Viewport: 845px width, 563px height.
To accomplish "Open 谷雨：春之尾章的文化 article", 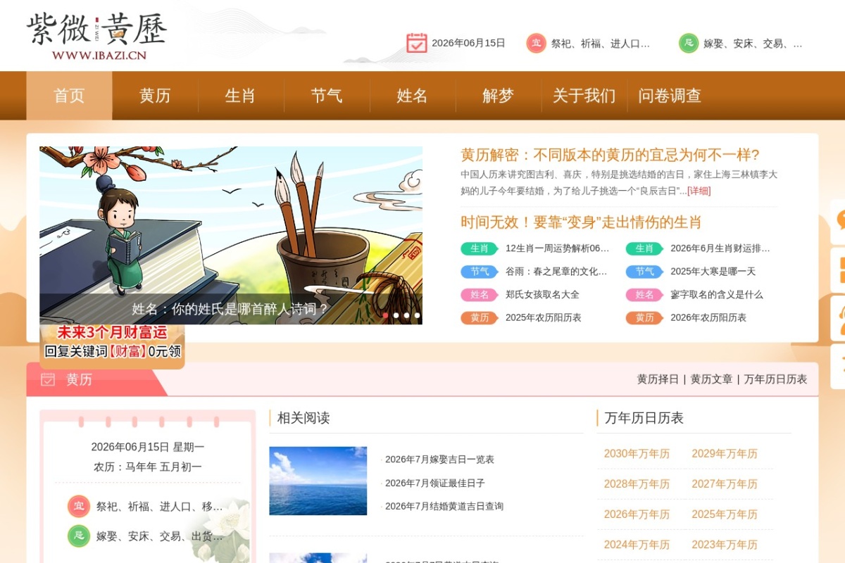I will tap(556, 272).
